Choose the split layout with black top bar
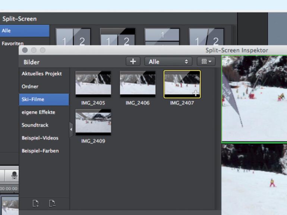 117,37
